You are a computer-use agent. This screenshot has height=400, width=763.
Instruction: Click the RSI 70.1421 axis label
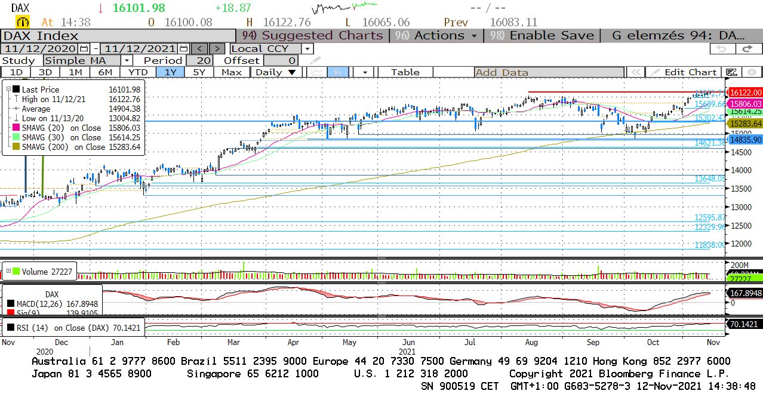point(746,324)
